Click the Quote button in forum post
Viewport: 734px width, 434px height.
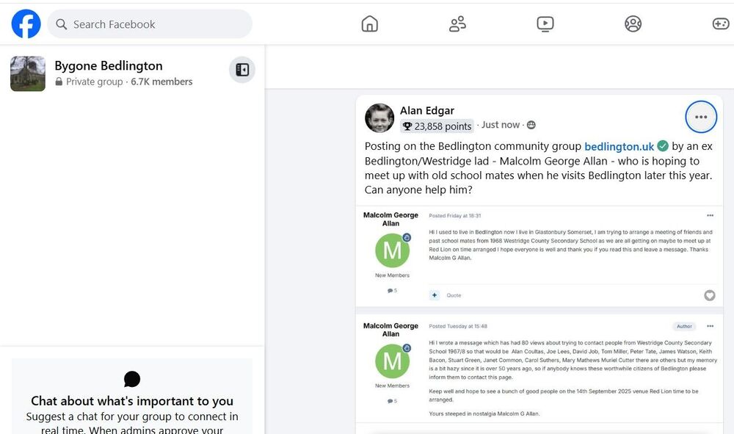pyautogui.click(x=454, y=295)
